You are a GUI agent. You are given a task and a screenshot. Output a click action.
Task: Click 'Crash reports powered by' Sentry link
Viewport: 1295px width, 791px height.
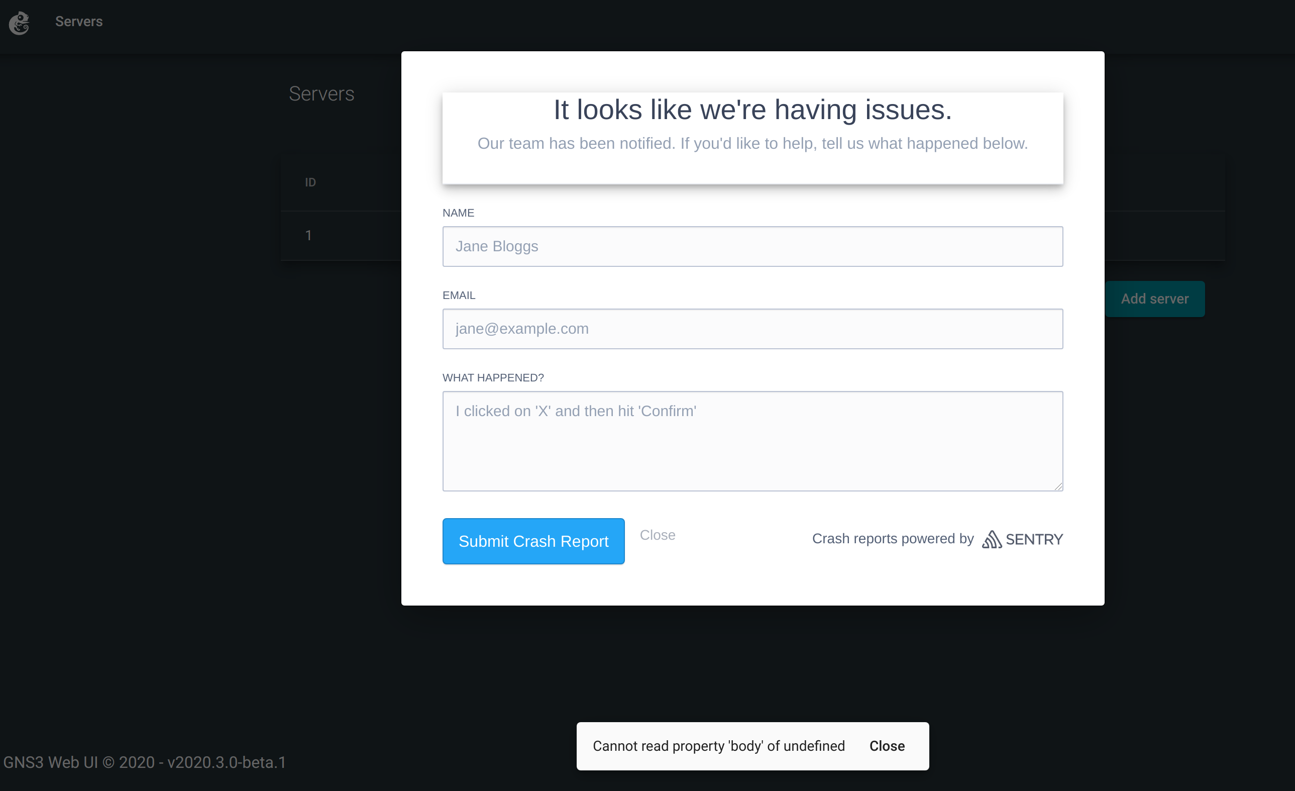pyautogui.click(x=893, y=539)
